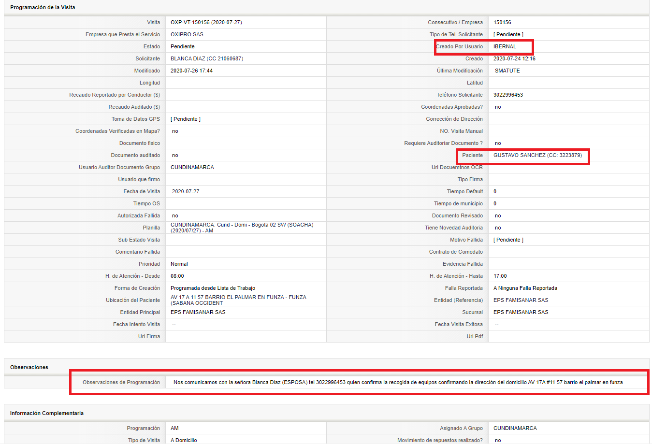Click the Url Firma field label
This screenshot has height=444, width=652.
click(149, 336)
